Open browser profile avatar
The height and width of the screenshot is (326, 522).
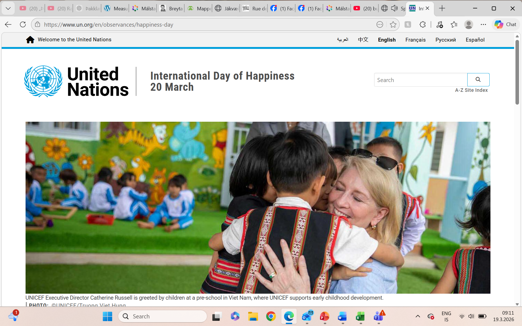click(468, 25)
